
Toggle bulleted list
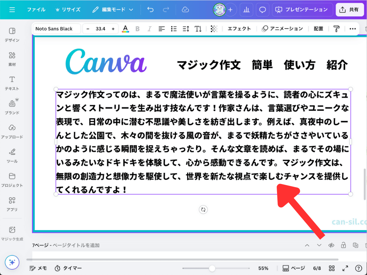coord(174,29)
